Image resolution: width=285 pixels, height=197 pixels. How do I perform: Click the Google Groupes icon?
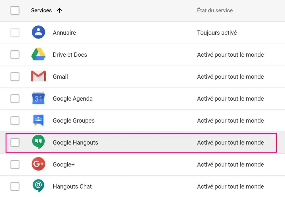[x=38, y=120]
